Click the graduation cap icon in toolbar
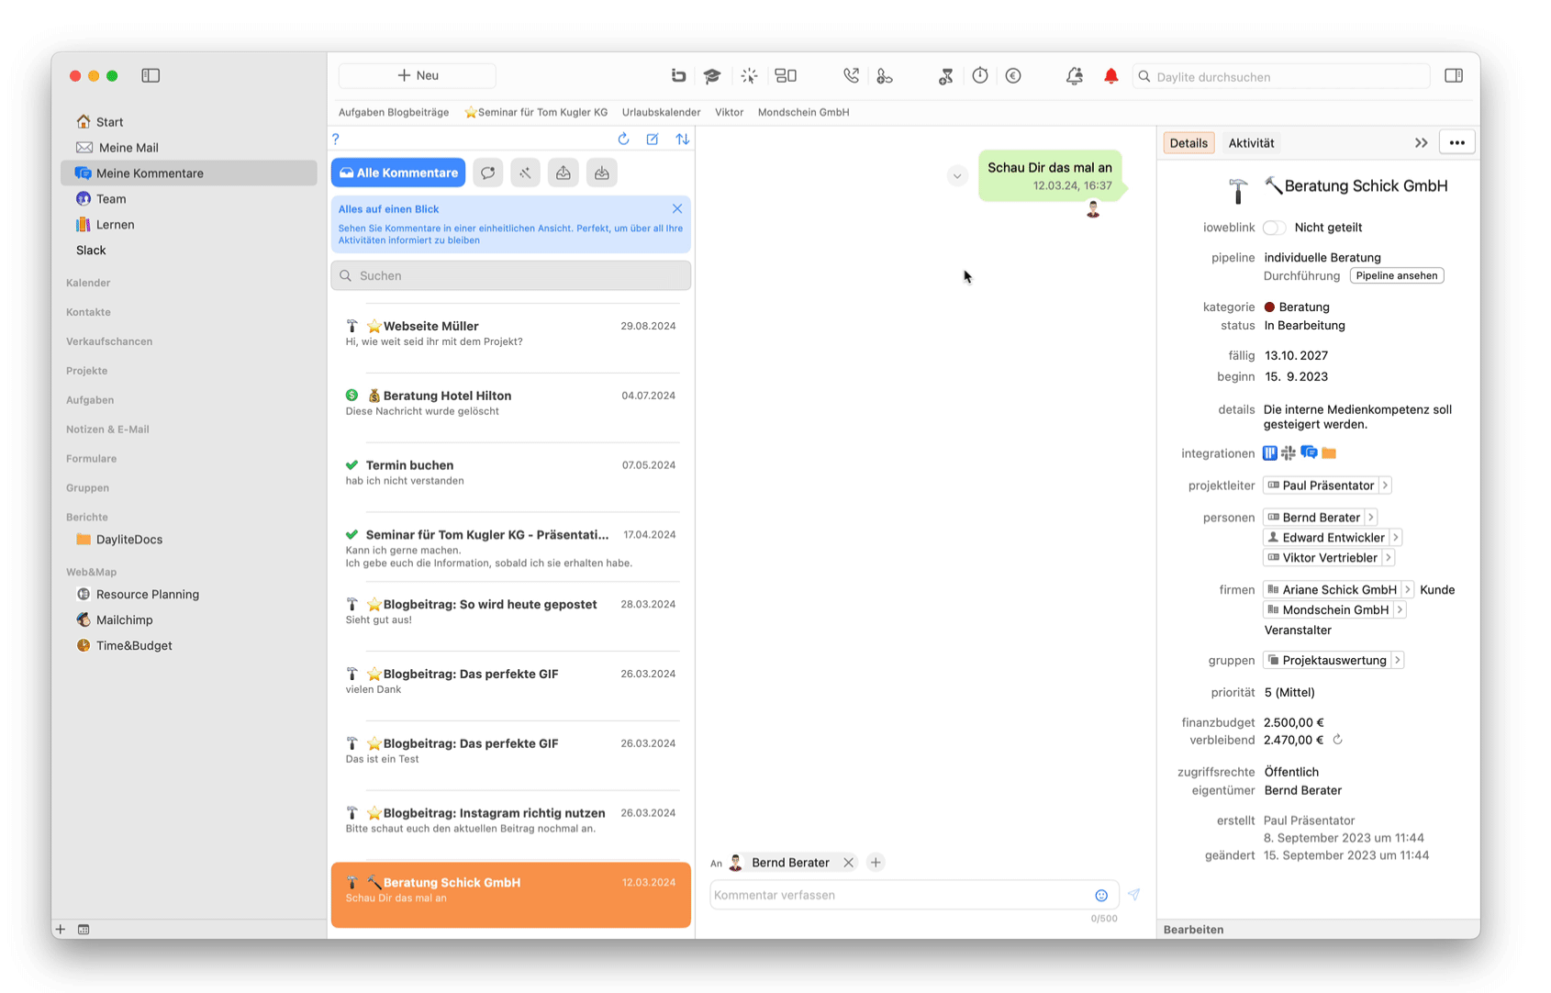This screenshot has height=993, width=1551. click(712, 76)
